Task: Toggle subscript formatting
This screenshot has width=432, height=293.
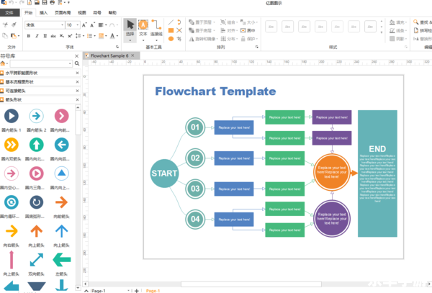Action: (62, 36)
